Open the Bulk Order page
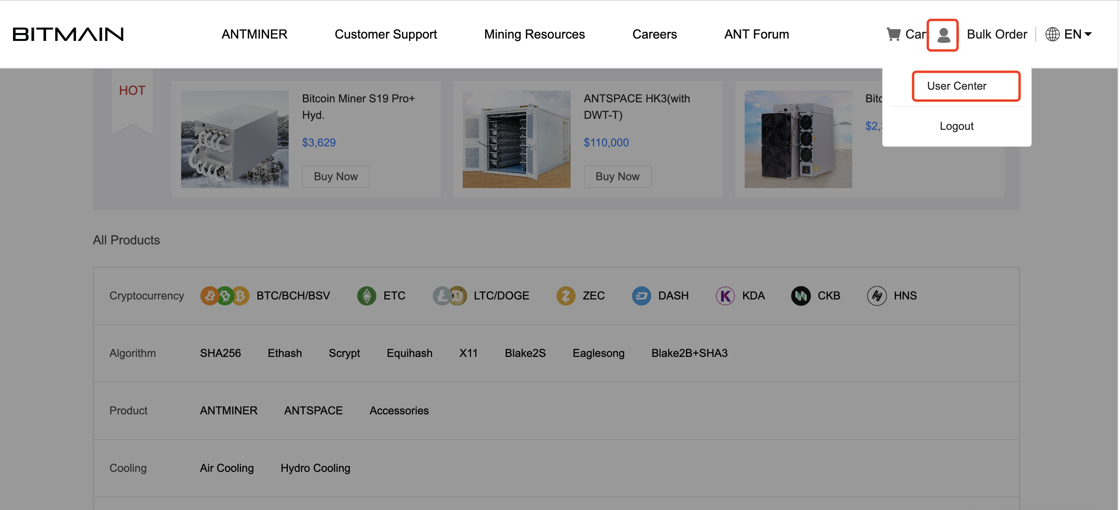 [x=996, y=34]
